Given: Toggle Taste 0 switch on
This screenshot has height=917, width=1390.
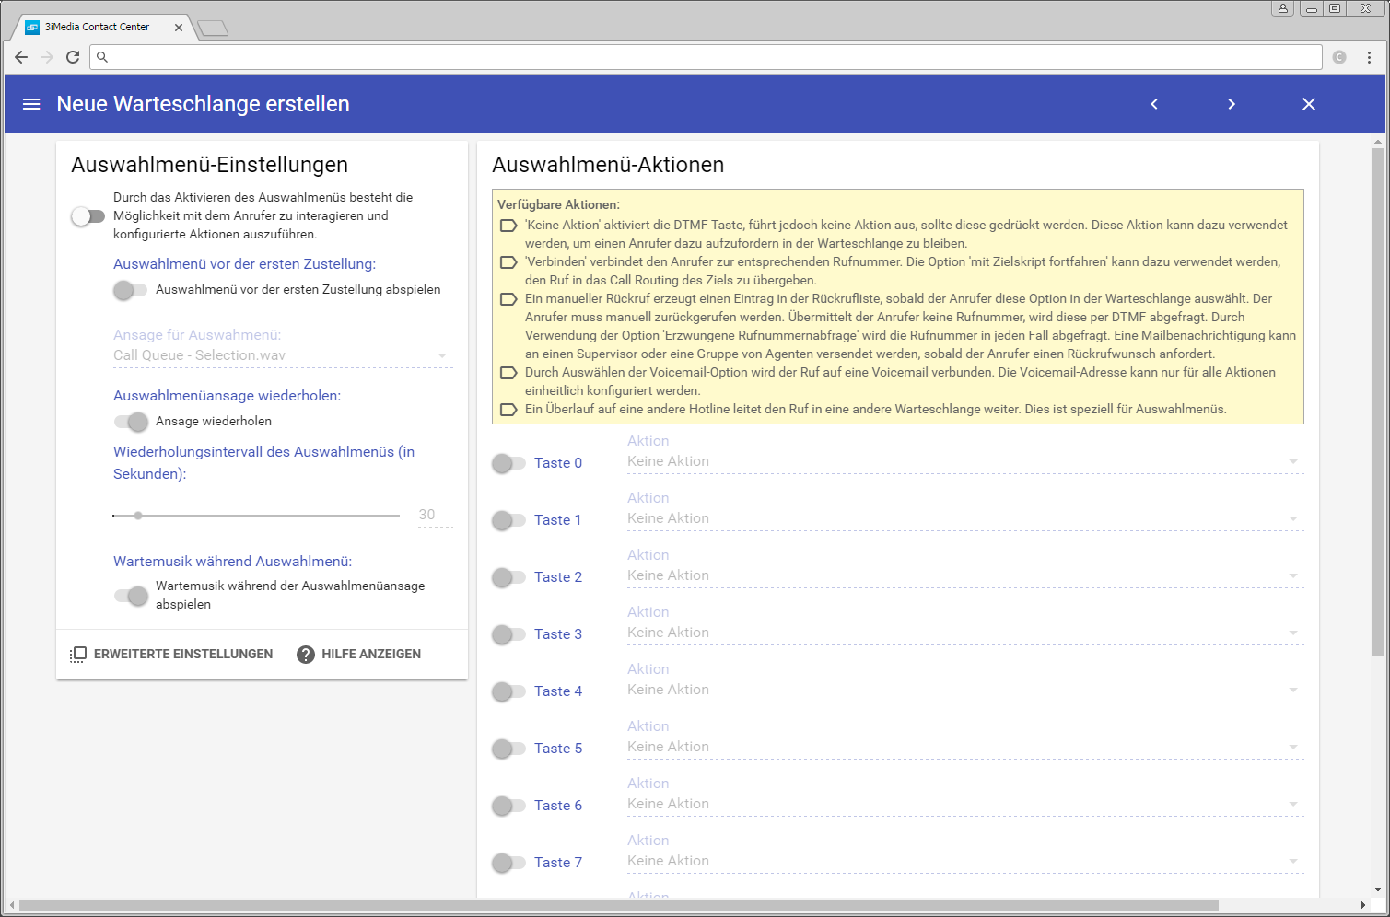Looking at the screenshot, I should 508,463.
